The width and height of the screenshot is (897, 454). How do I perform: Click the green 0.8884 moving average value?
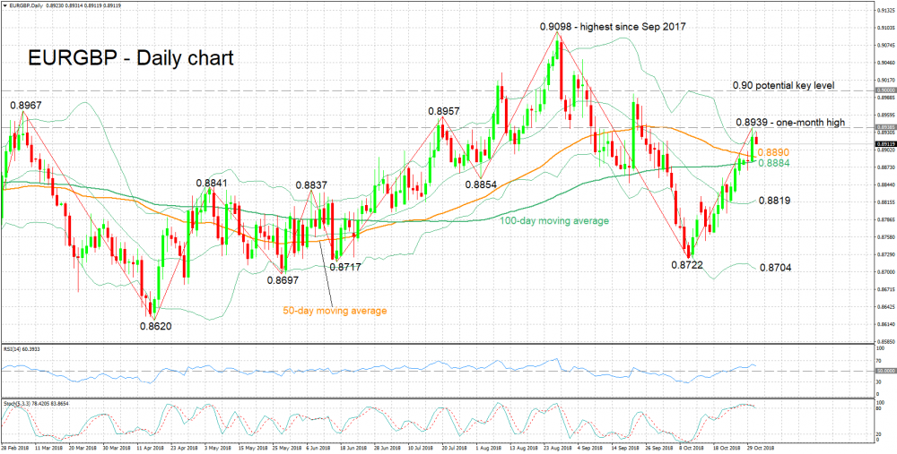tap(774, 163)
